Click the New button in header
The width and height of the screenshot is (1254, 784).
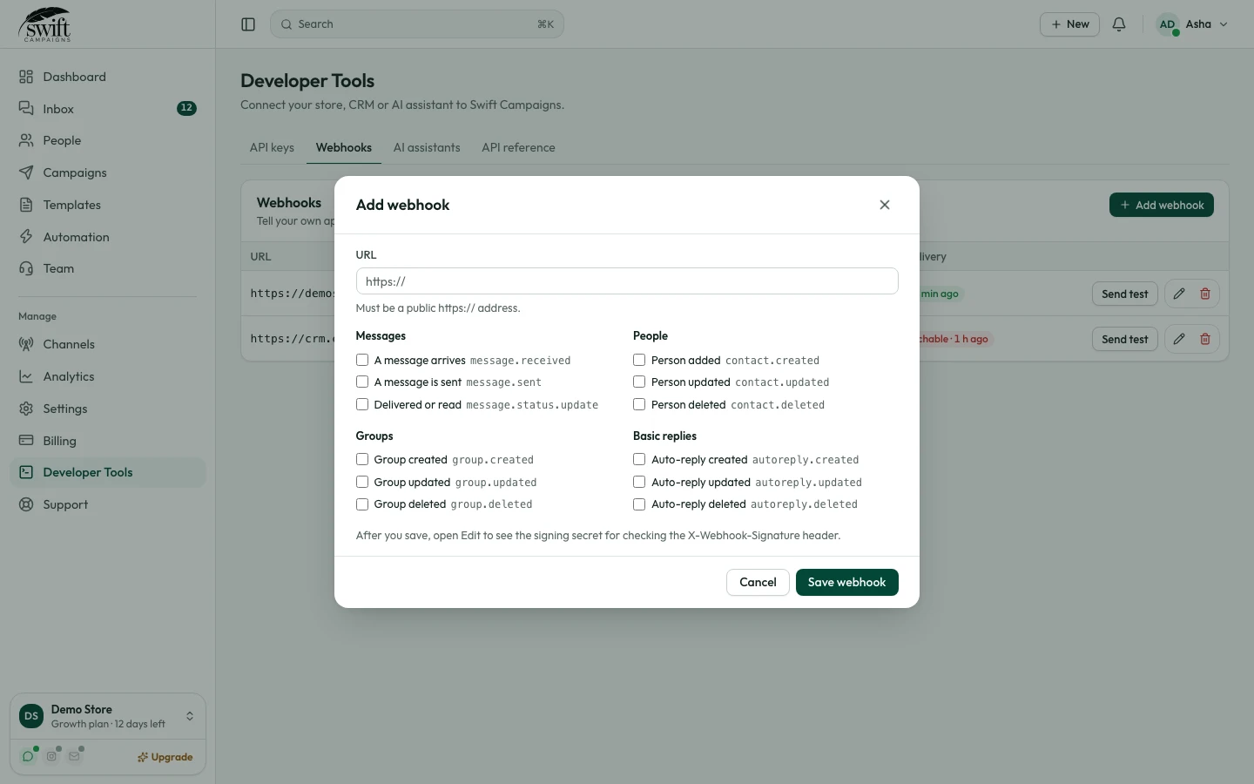click(x=1069, y=24)
